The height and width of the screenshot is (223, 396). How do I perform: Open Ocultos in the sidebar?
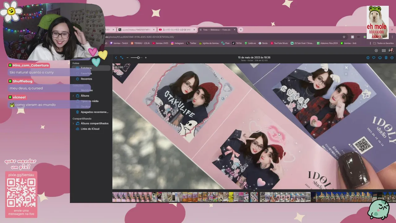(85, 107)
